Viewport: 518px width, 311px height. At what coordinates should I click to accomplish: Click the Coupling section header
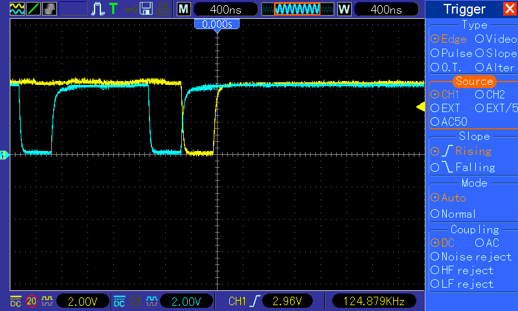pyautogui.click(x=475, y=229)
